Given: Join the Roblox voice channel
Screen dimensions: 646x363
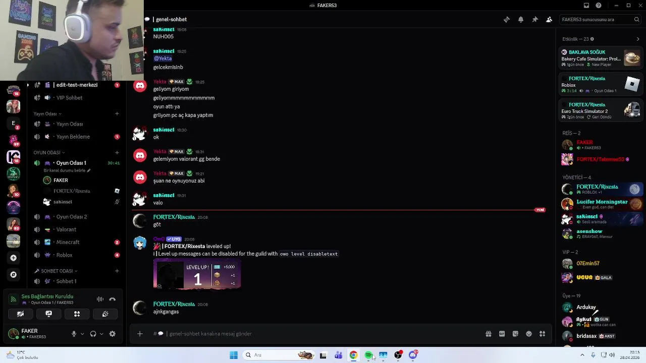Looking at the screenshot, I should (76, 255).
